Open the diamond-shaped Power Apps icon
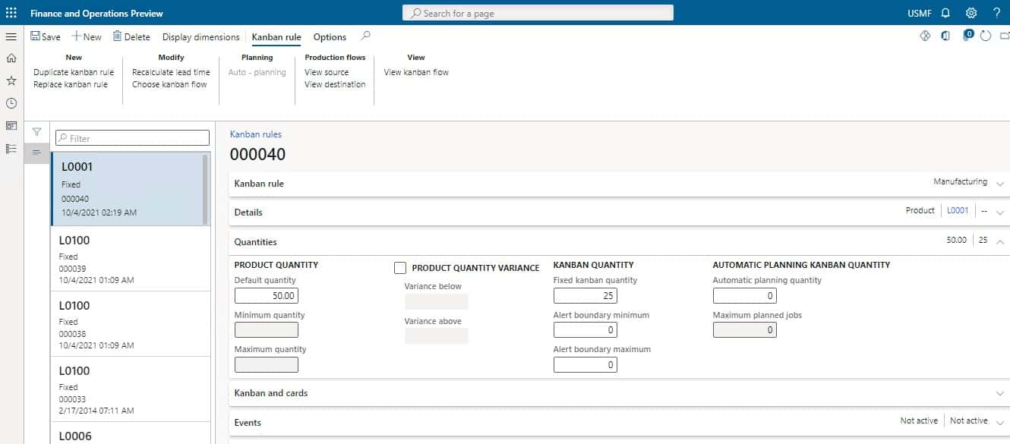The height and width of the screenshot is (444, 1010). tap(925, 36)
